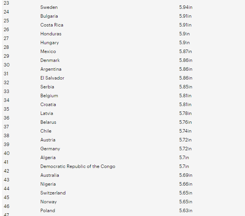
Task: Select the Sweden country name
Action: click(x=49, y=7)
